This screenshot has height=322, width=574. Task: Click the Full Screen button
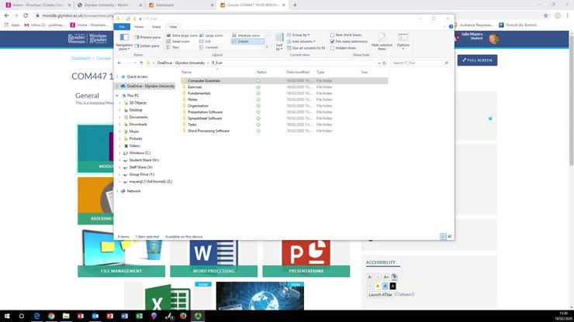point(475,60)
